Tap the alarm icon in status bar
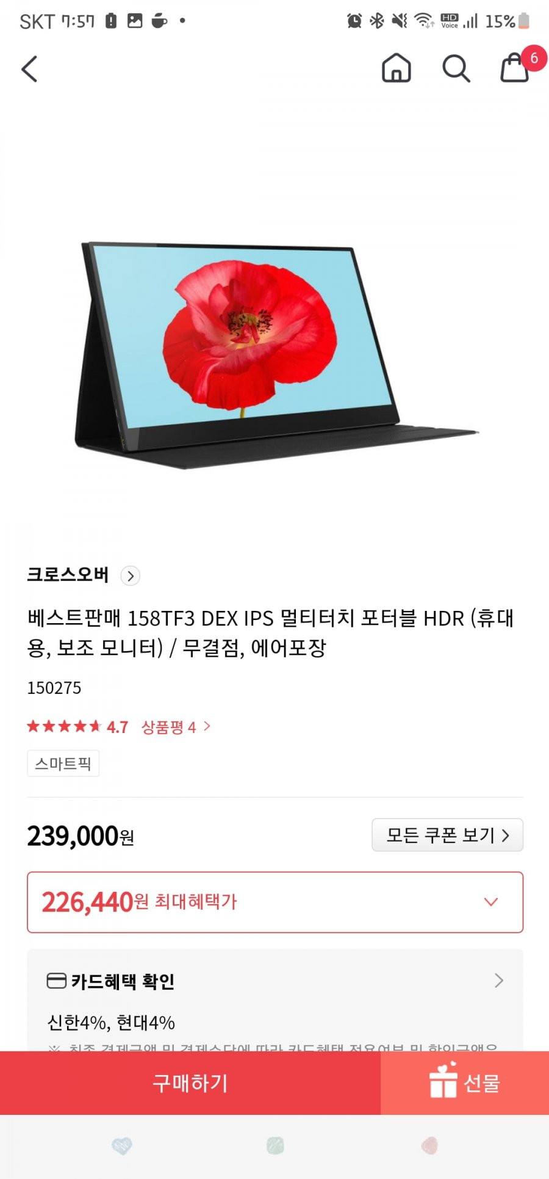549x1179 pixels. [354, 21]
